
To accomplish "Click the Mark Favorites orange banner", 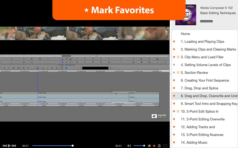I will tap(119, 10).
